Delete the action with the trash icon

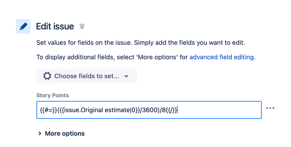82,27
